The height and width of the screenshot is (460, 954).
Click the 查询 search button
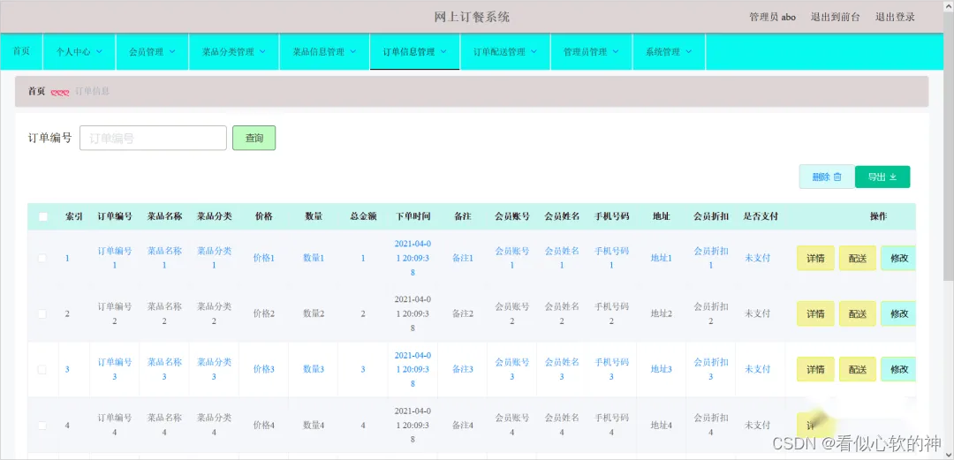coord(254,138)
